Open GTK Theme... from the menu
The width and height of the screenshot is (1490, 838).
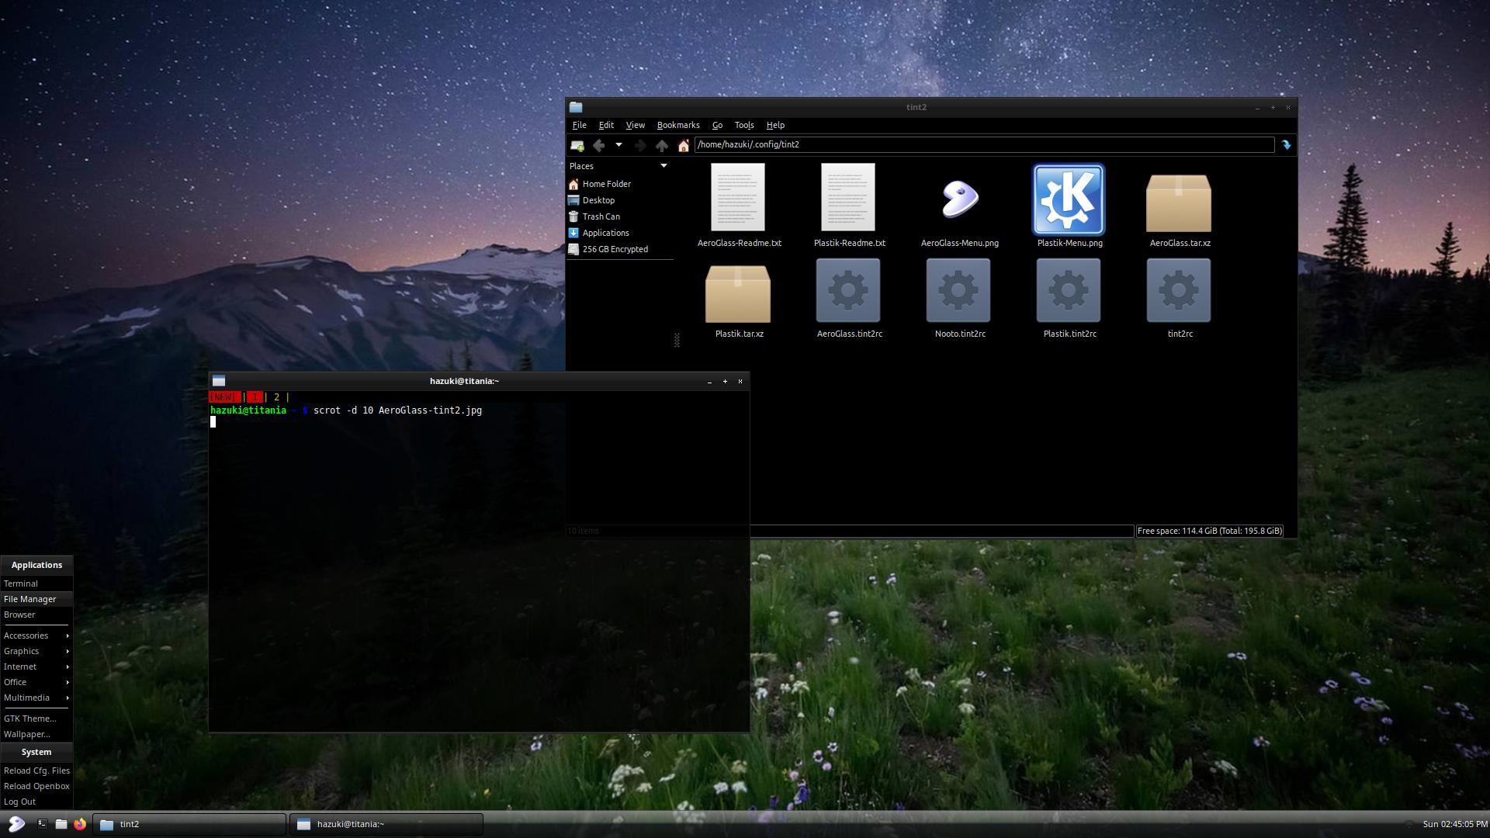(x=36, y=719)
